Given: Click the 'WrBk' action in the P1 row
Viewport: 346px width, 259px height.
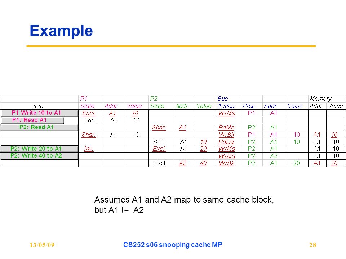Looking at the screenshot, I should (x=226, y=135).
